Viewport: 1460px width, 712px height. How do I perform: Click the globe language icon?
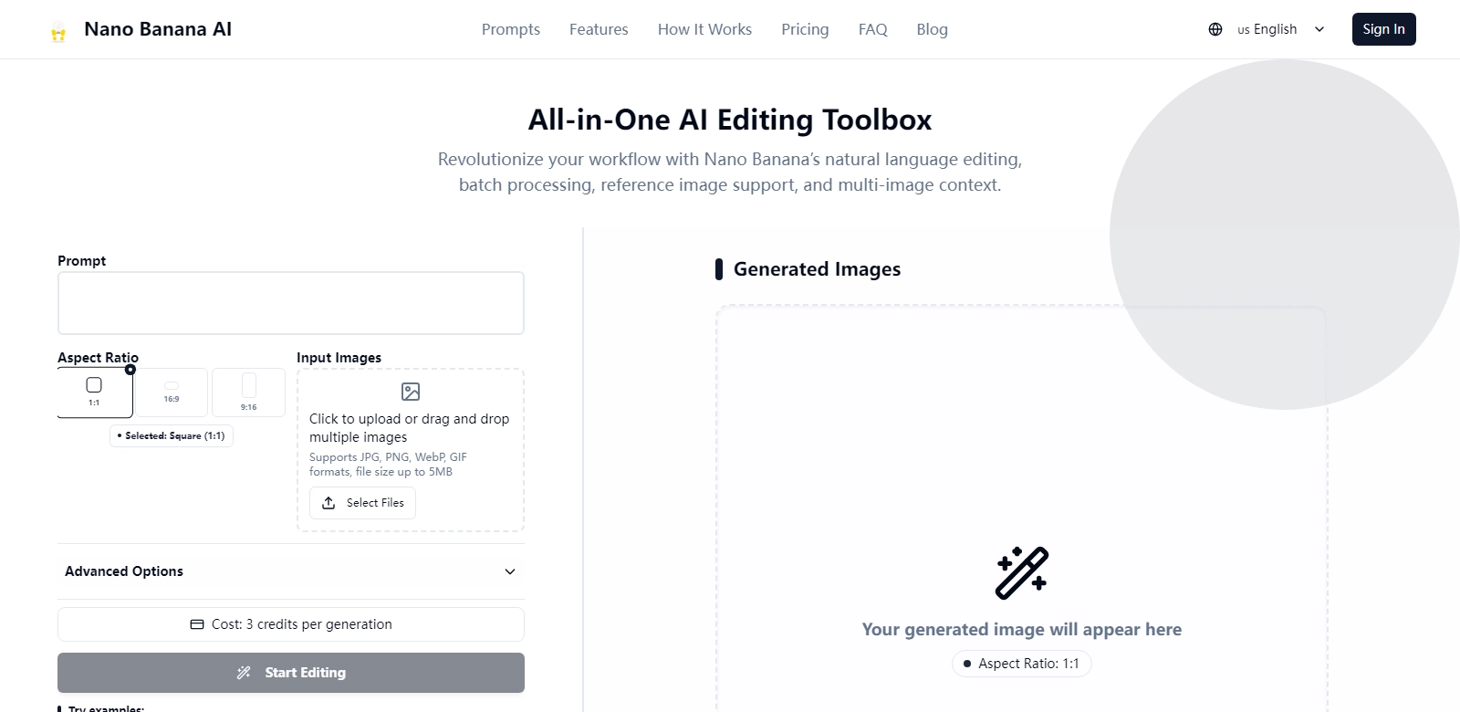[1215, 29]
